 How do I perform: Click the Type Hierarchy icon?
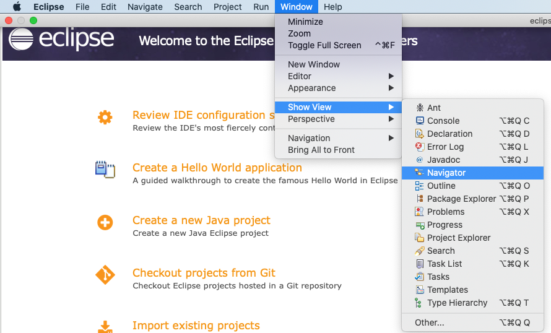418,303
